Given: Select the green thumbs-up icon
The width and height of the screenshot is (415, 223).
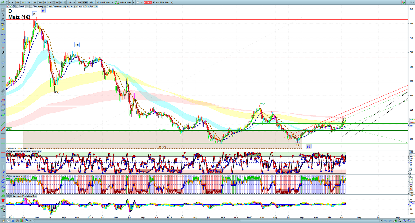Looking at the screenshot, I should 3,196.
